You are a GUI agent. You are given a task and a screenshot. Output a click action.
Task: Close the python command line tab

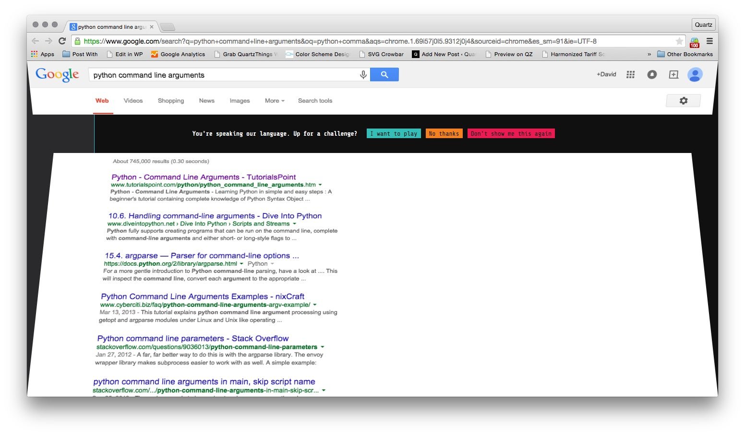152,27
